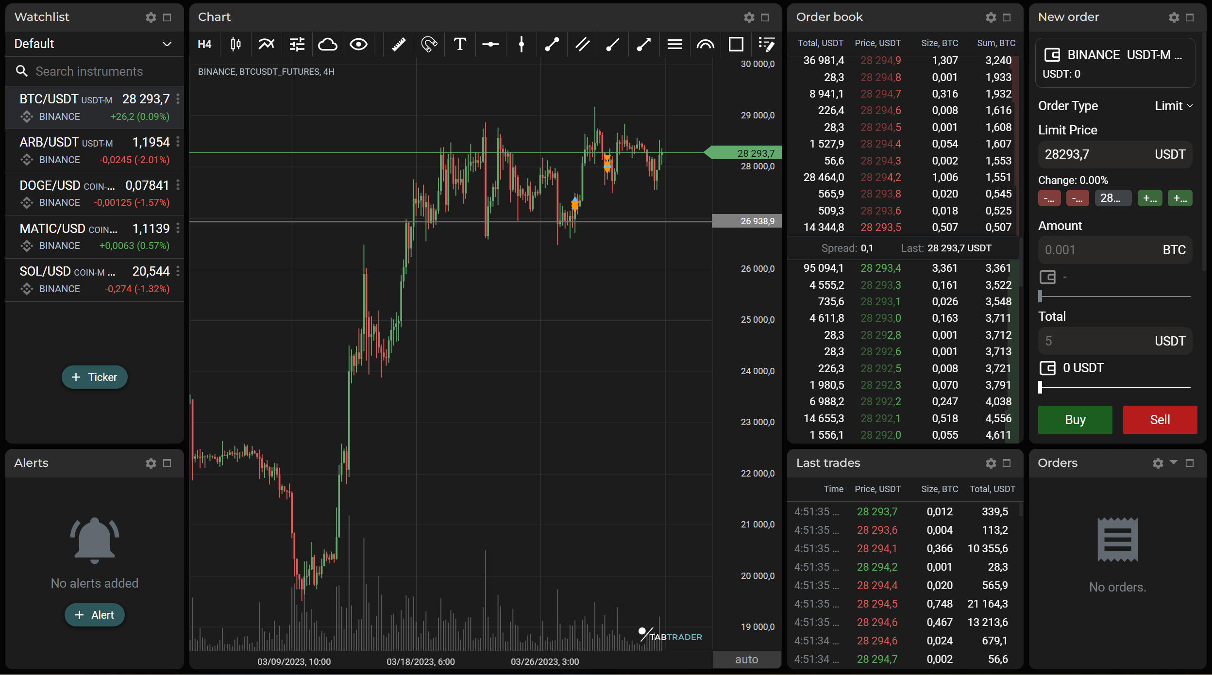
Task: Click the cloud sync icon in chart toolbar
Action: [x=327, y=45]
